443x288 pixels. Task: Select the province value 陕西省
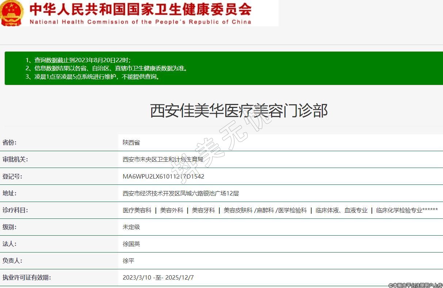[131, 143]
